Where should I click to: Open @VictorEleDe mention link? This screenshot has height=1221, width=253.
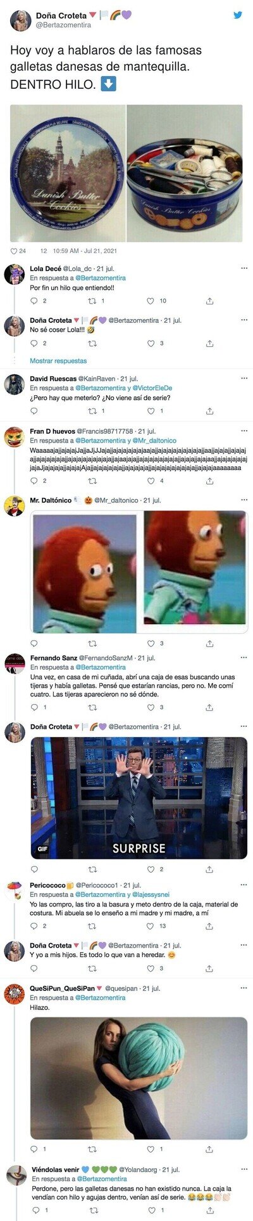coord(152,388)
